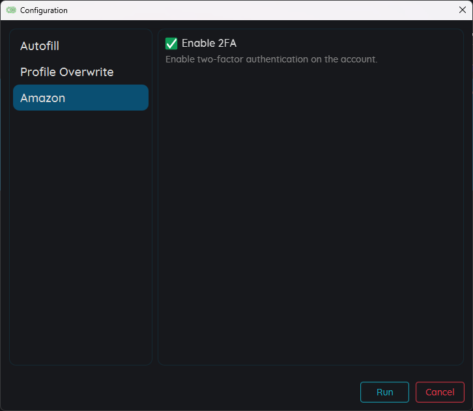Click the X icon at window top-right
This screenshot has width=473, height=411.
tap(462, 10)
